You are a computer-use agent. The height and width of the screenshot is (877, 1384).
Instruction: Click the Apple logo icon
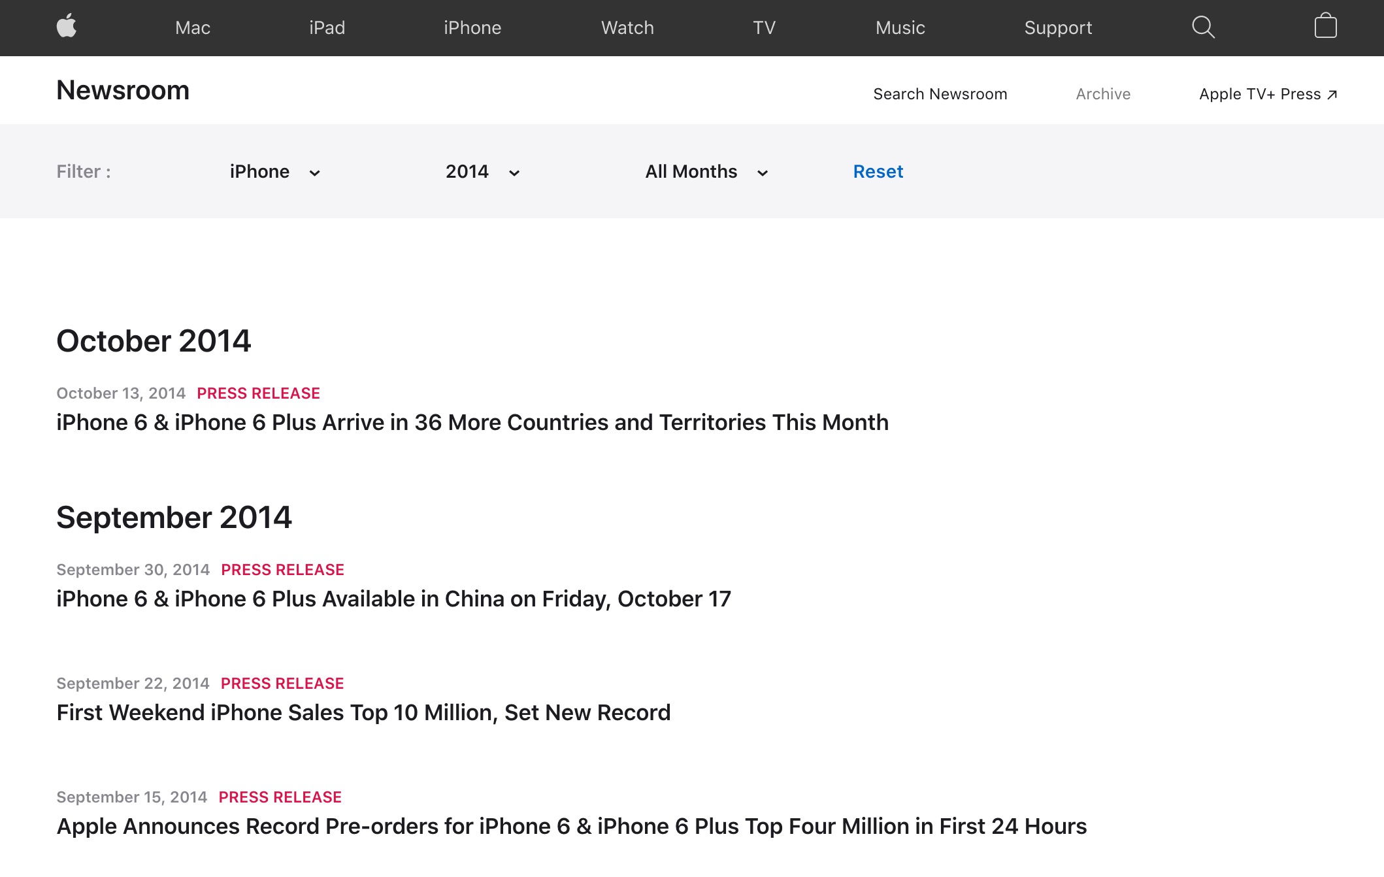(x=66, y=27)
